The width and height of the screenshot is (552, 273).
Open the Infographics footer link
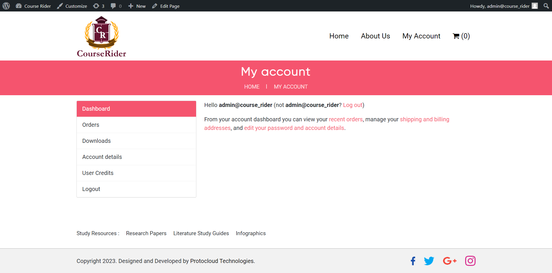[251, 233]
